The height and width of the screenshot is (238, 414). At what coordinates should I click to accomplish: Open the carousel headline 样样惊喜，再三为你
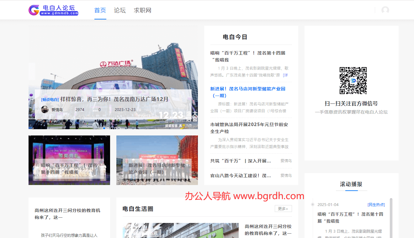click(x=114, y=99)
